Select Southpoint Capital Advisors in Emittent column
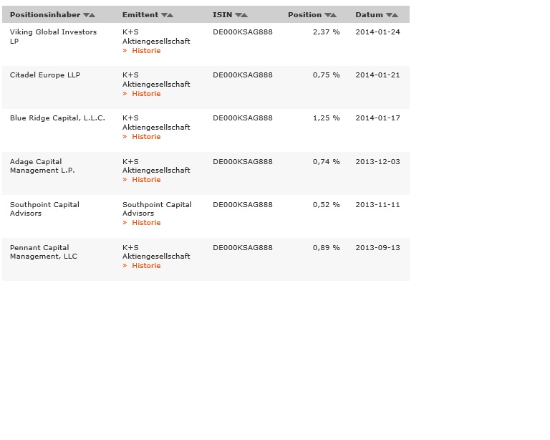Screen dimensions: 550x440 [157, 209]
